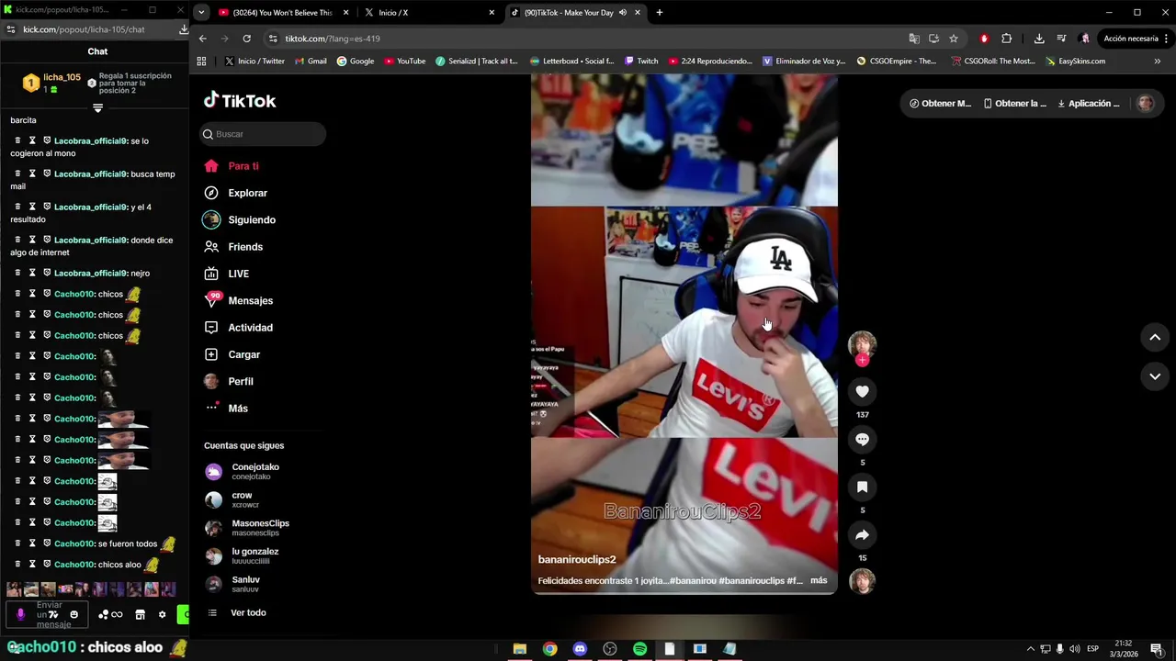
Task: Open the Twitch bookmark
Action: tap(641, 62)
